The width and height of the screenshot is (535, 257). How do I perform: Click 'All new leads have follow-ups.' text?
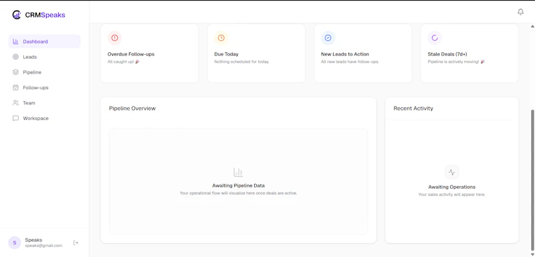(350, 62)
